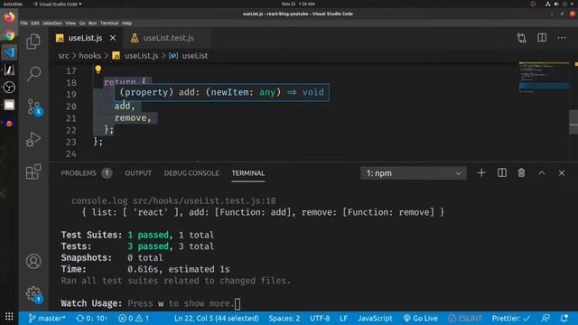Change indentation Spaces: 2
The width and height of the screenshot is (578, 325).
click(284, 319)
